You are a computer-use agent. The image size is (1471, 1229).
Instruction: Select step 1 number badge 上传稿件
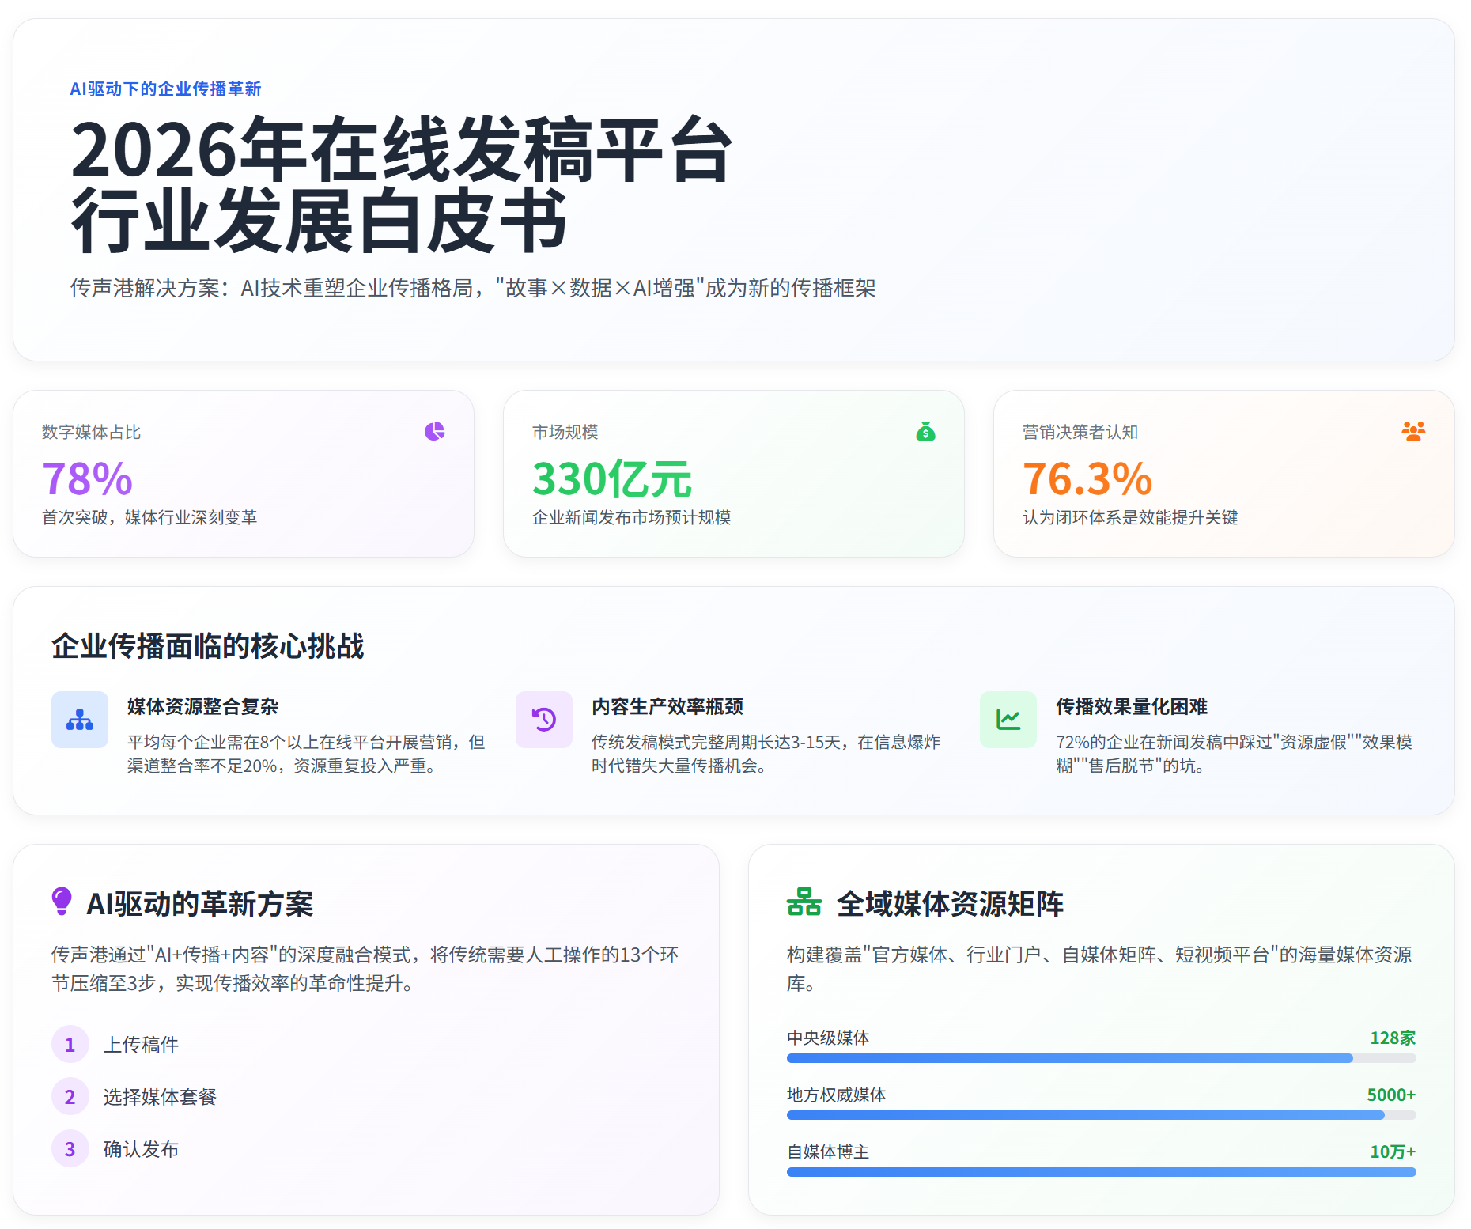[70, 1045]
